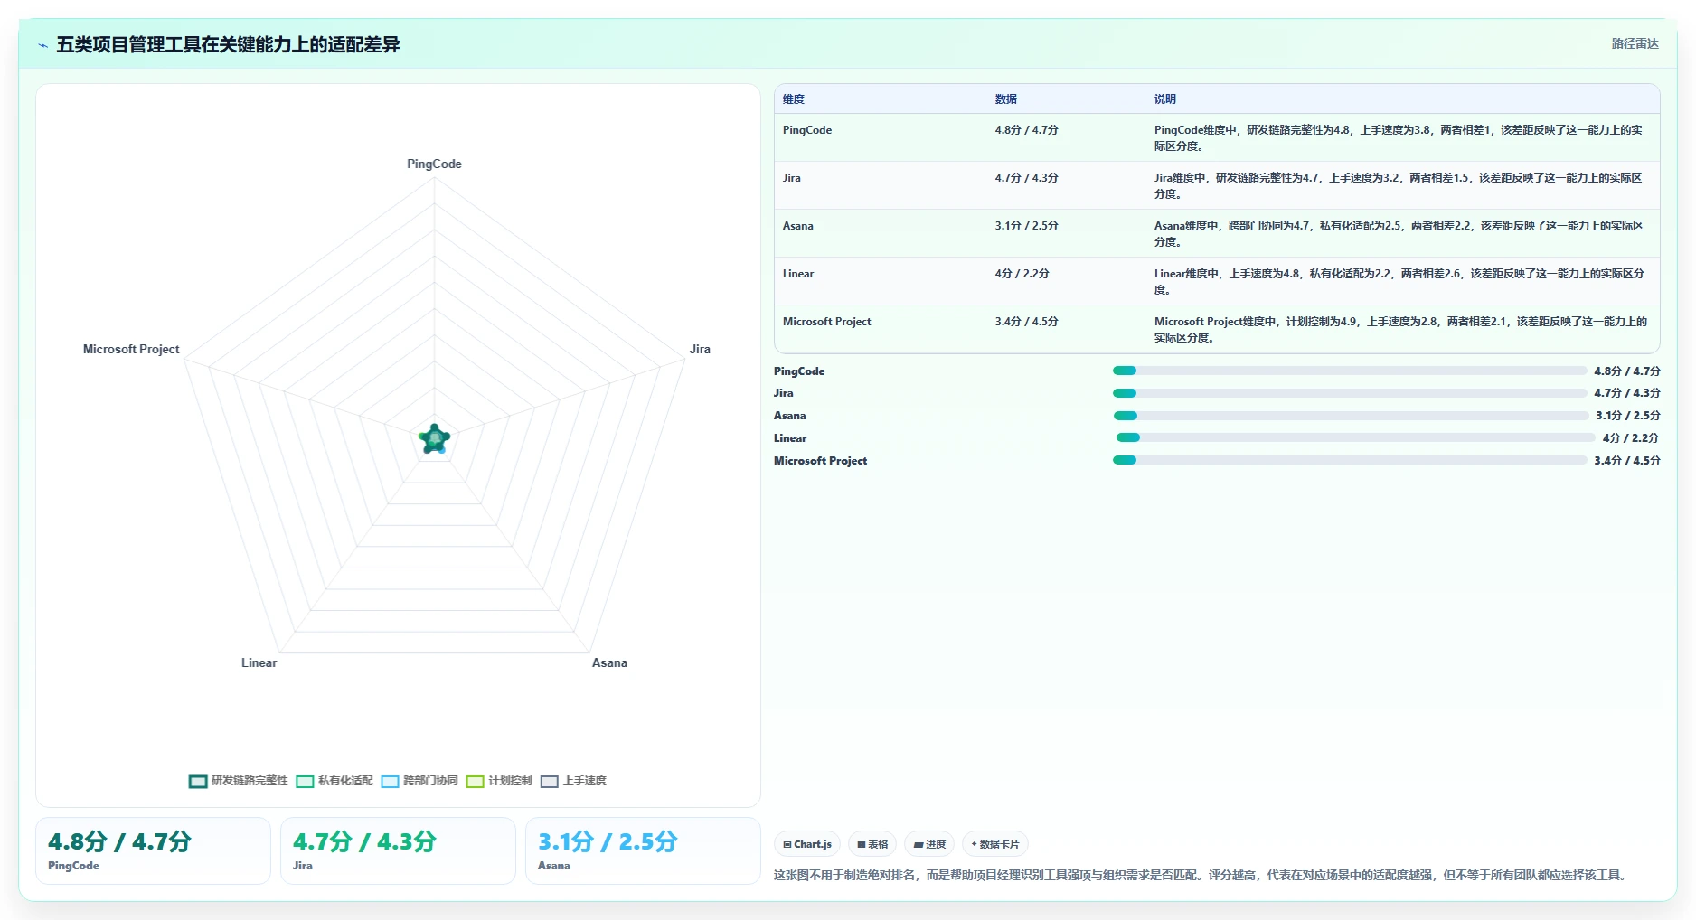Click the Chart.js tag
Image resolution: width=1696 pixels, height=920 pixels.
[807, 844]
